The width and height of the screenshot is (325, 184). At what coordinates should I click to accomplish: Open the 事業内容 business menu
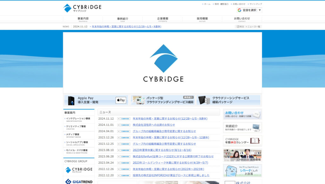[x=83, y=19]
